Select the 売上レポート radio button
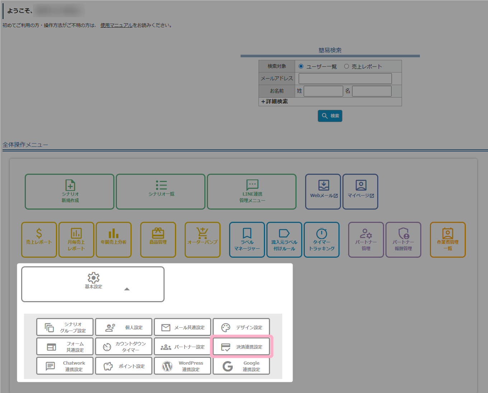Screen dimensions: 488x393 point(346,66)
